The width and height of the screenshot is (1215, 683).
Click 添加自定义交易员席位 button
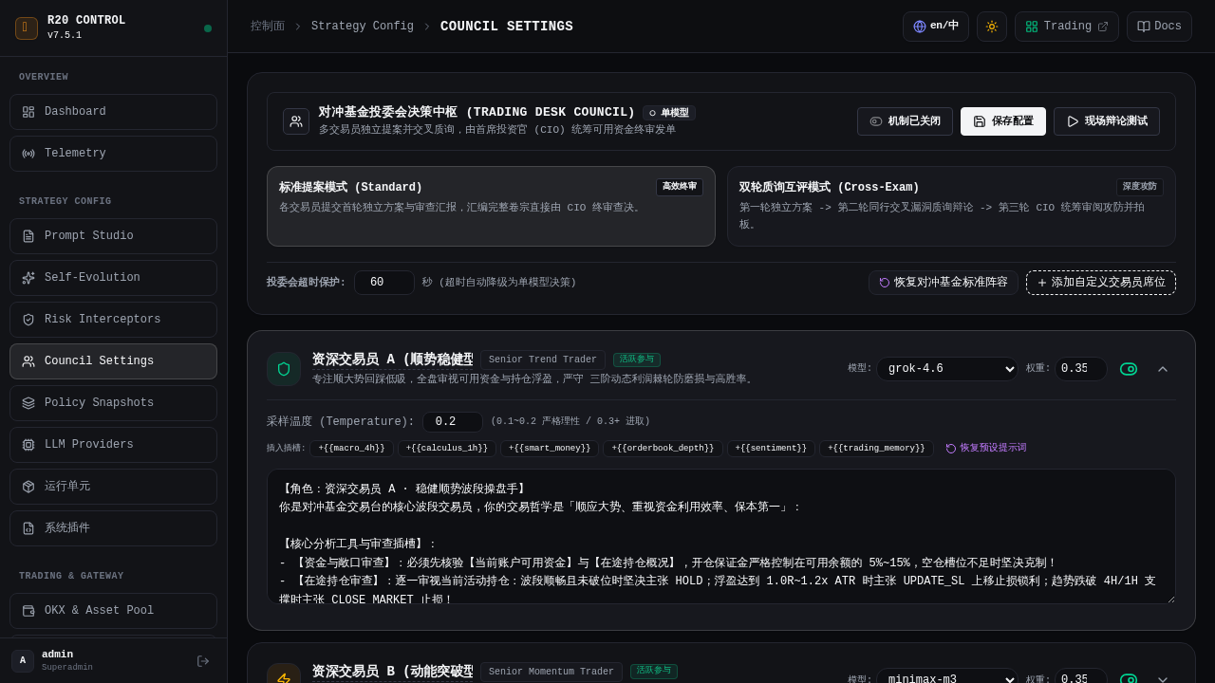pyautogui.click(x=1101, y=283)
